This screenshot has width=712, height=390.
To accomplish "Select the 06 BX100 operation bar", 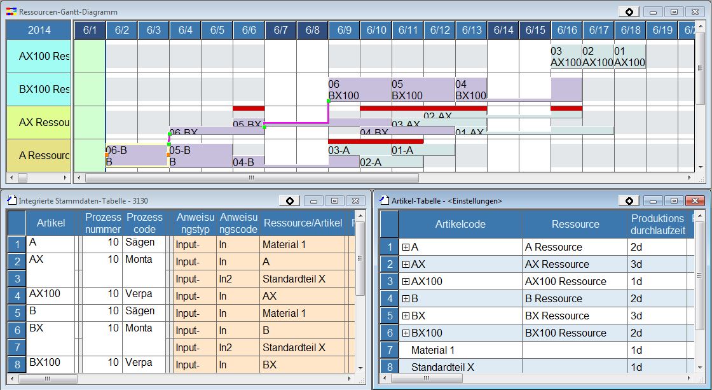I will pyautogui.click(x=359, y=90).
